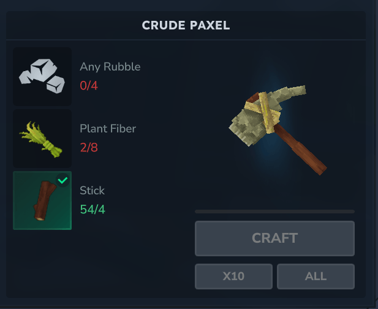Click the green checkmark on Stick slot

(x=62, y=180)
